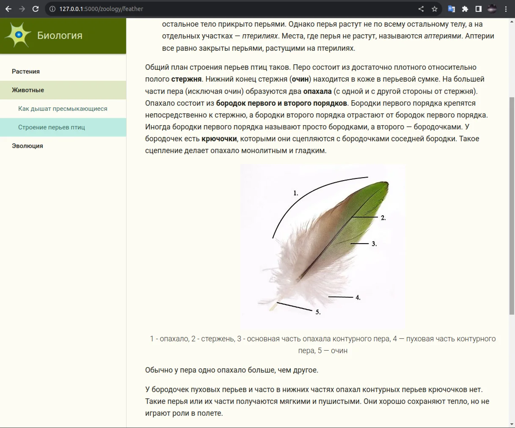
Task: Open Как дышат пресмыкающиеся page
Action: [63, 109]
